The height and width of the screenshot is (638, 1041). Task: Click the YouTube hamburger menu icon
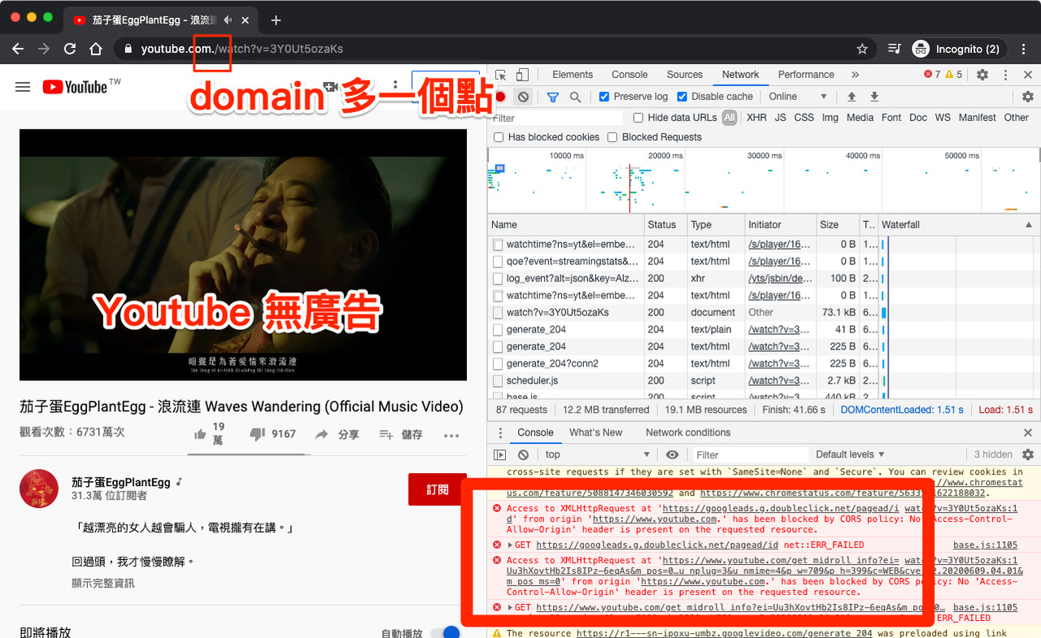pyautogui.click(x=23, y=87)
